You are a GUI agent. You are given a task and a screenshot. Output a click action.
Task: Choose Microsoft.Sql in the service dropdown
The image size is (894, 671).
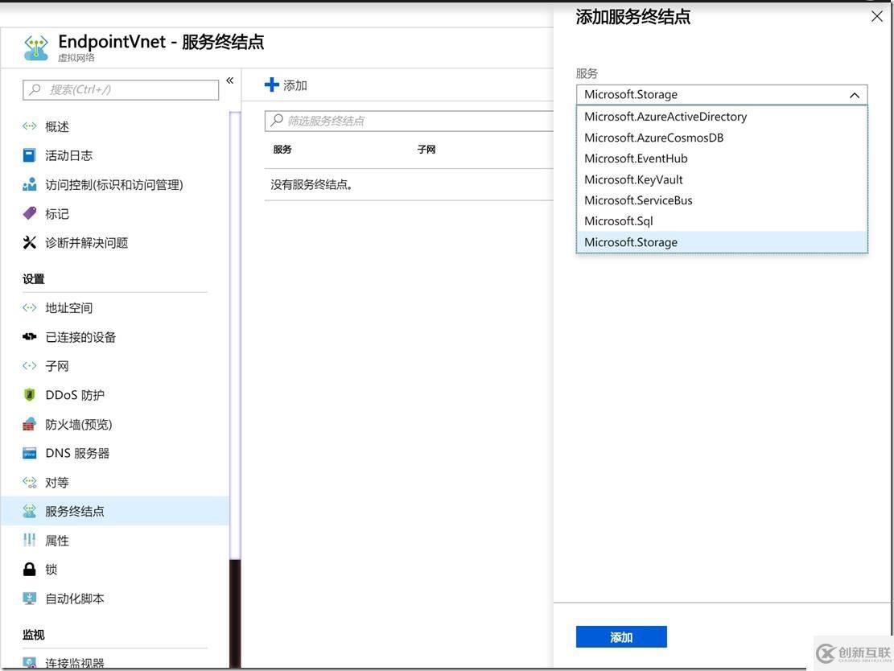coord(618,220)
